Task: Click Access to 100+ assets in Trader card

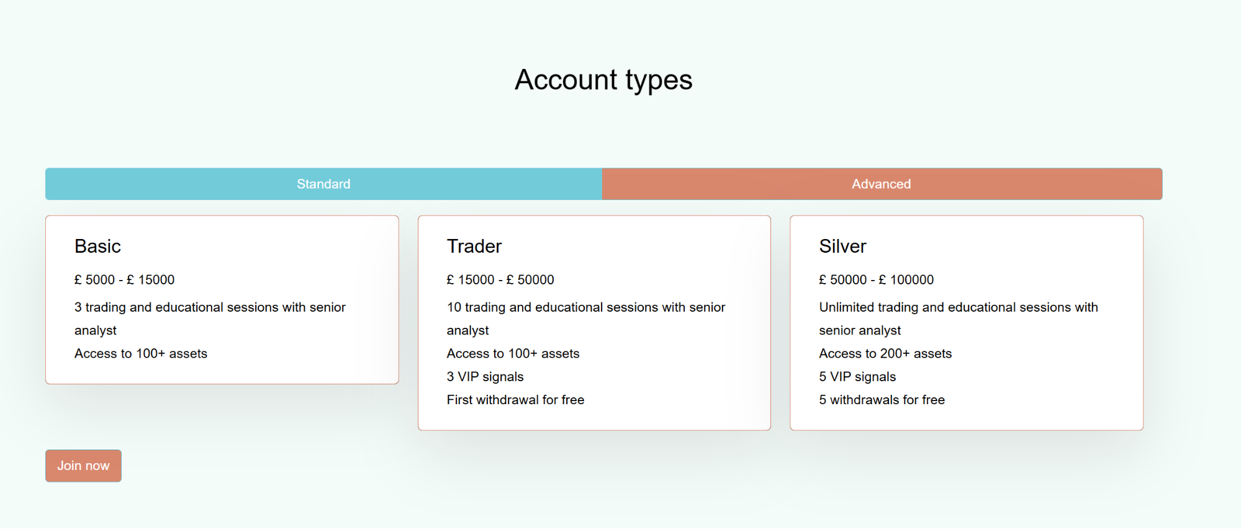Action: click(x=513, y=354)
